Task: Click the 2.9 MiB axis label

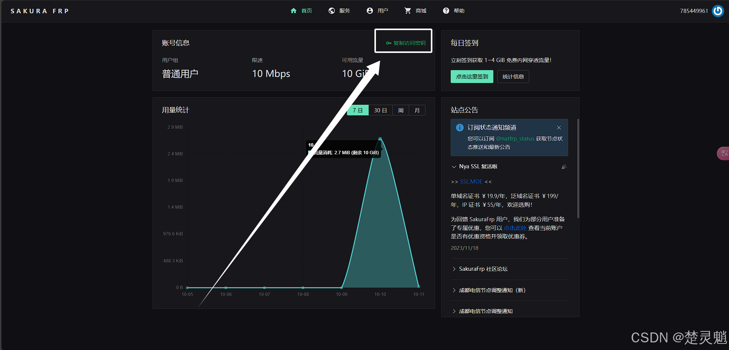Action: click(x=175, y=127)
